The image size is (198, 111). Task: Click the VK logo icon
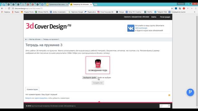[x=131, y=28]
